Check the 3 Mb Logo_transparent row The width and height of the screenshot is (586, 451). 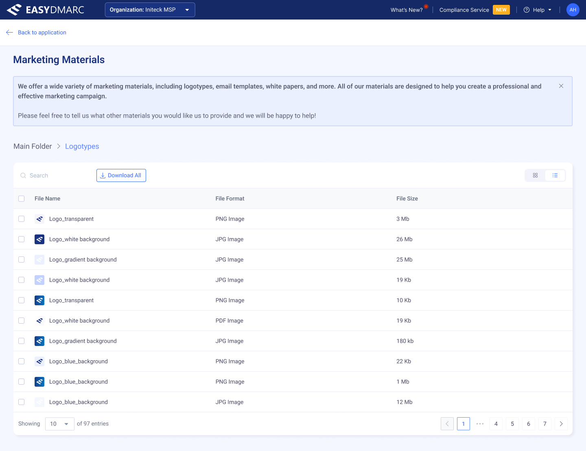tap(22, 219)
